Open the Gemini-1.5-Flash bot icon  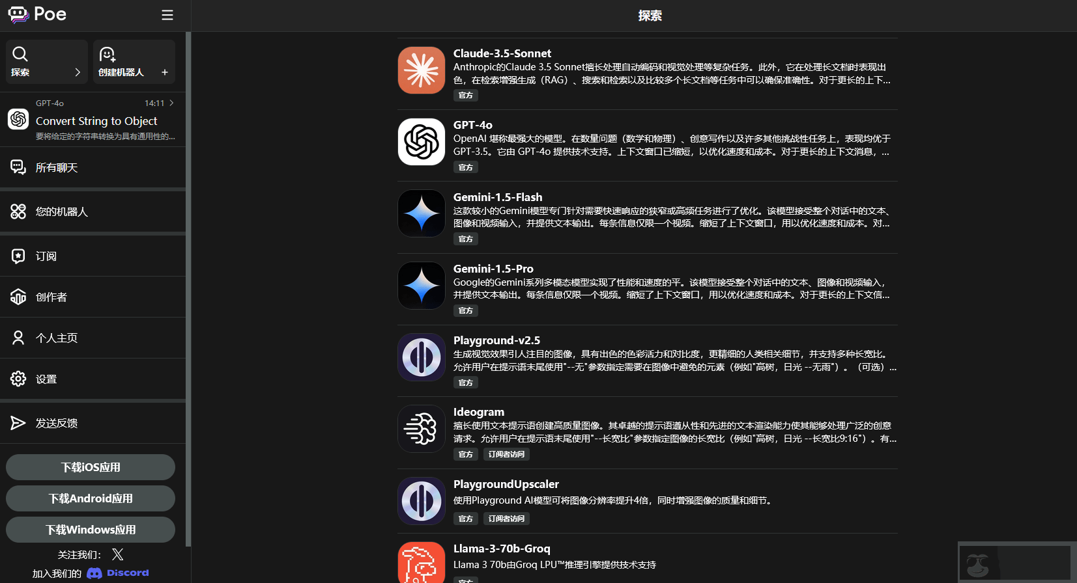coord(422,213)
